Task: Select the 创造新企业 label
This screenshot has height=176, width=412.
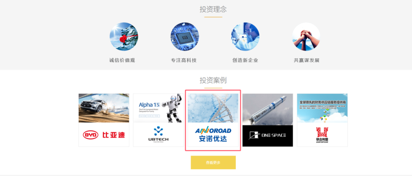Action: [245, 60]
